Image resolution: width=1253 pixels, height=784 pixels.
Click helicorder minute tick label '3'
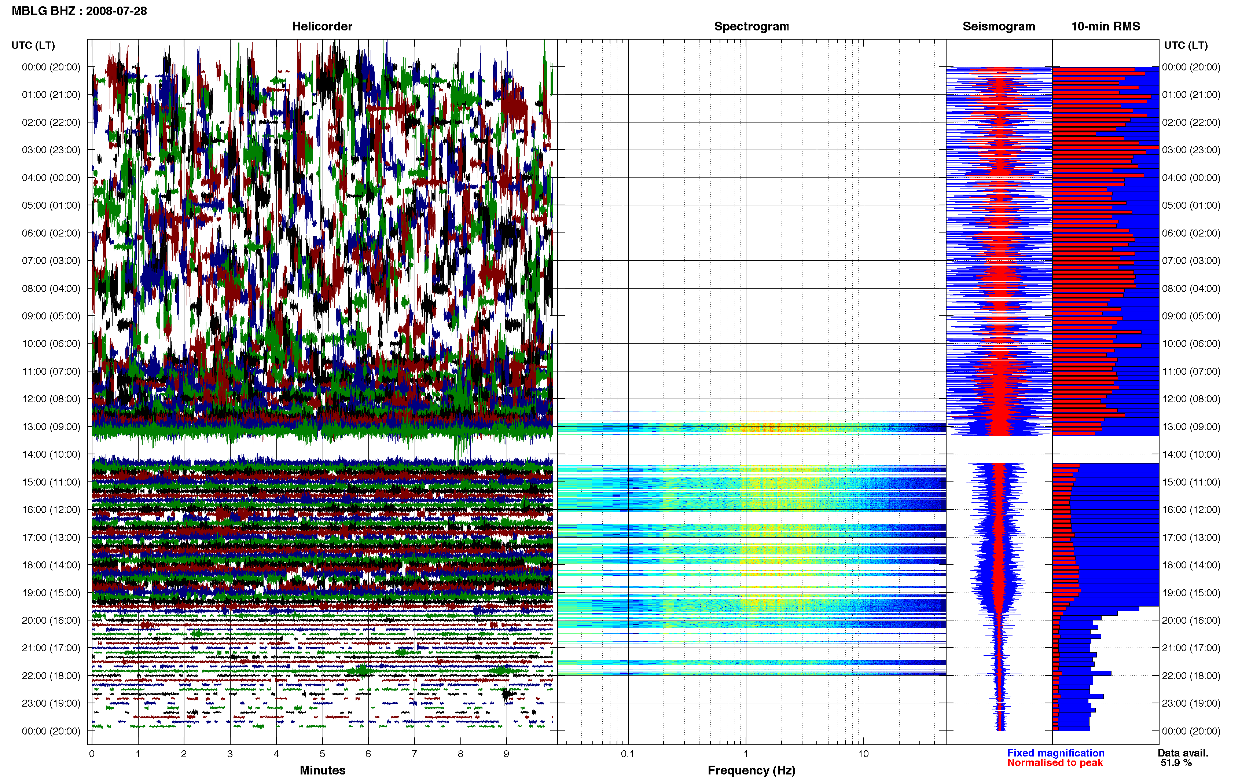pyautogui.click(x=230, y=754)
